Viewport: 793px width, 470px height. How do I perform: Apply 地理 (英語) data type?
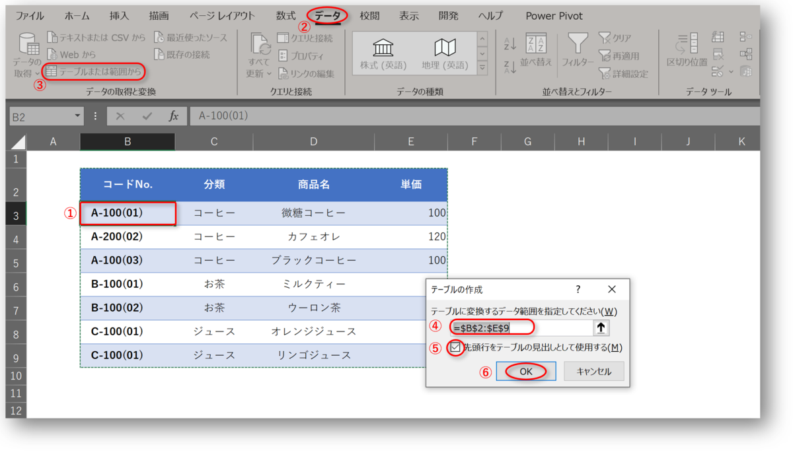pos(445,53)
